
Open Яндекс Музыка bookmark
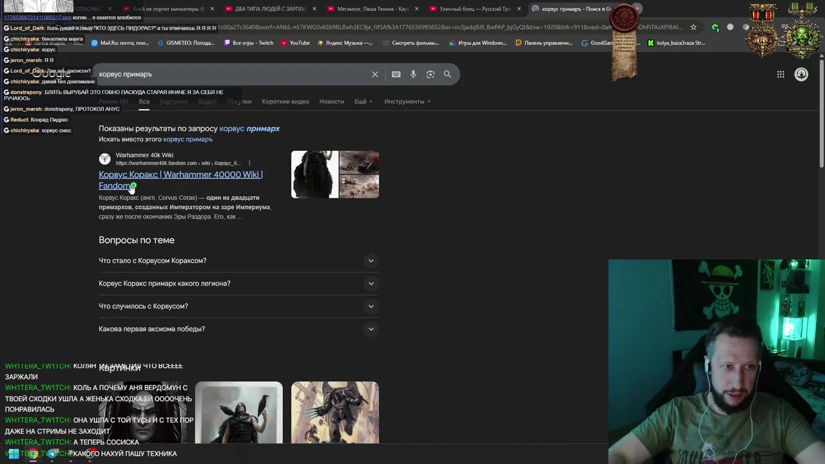(345, 43)
